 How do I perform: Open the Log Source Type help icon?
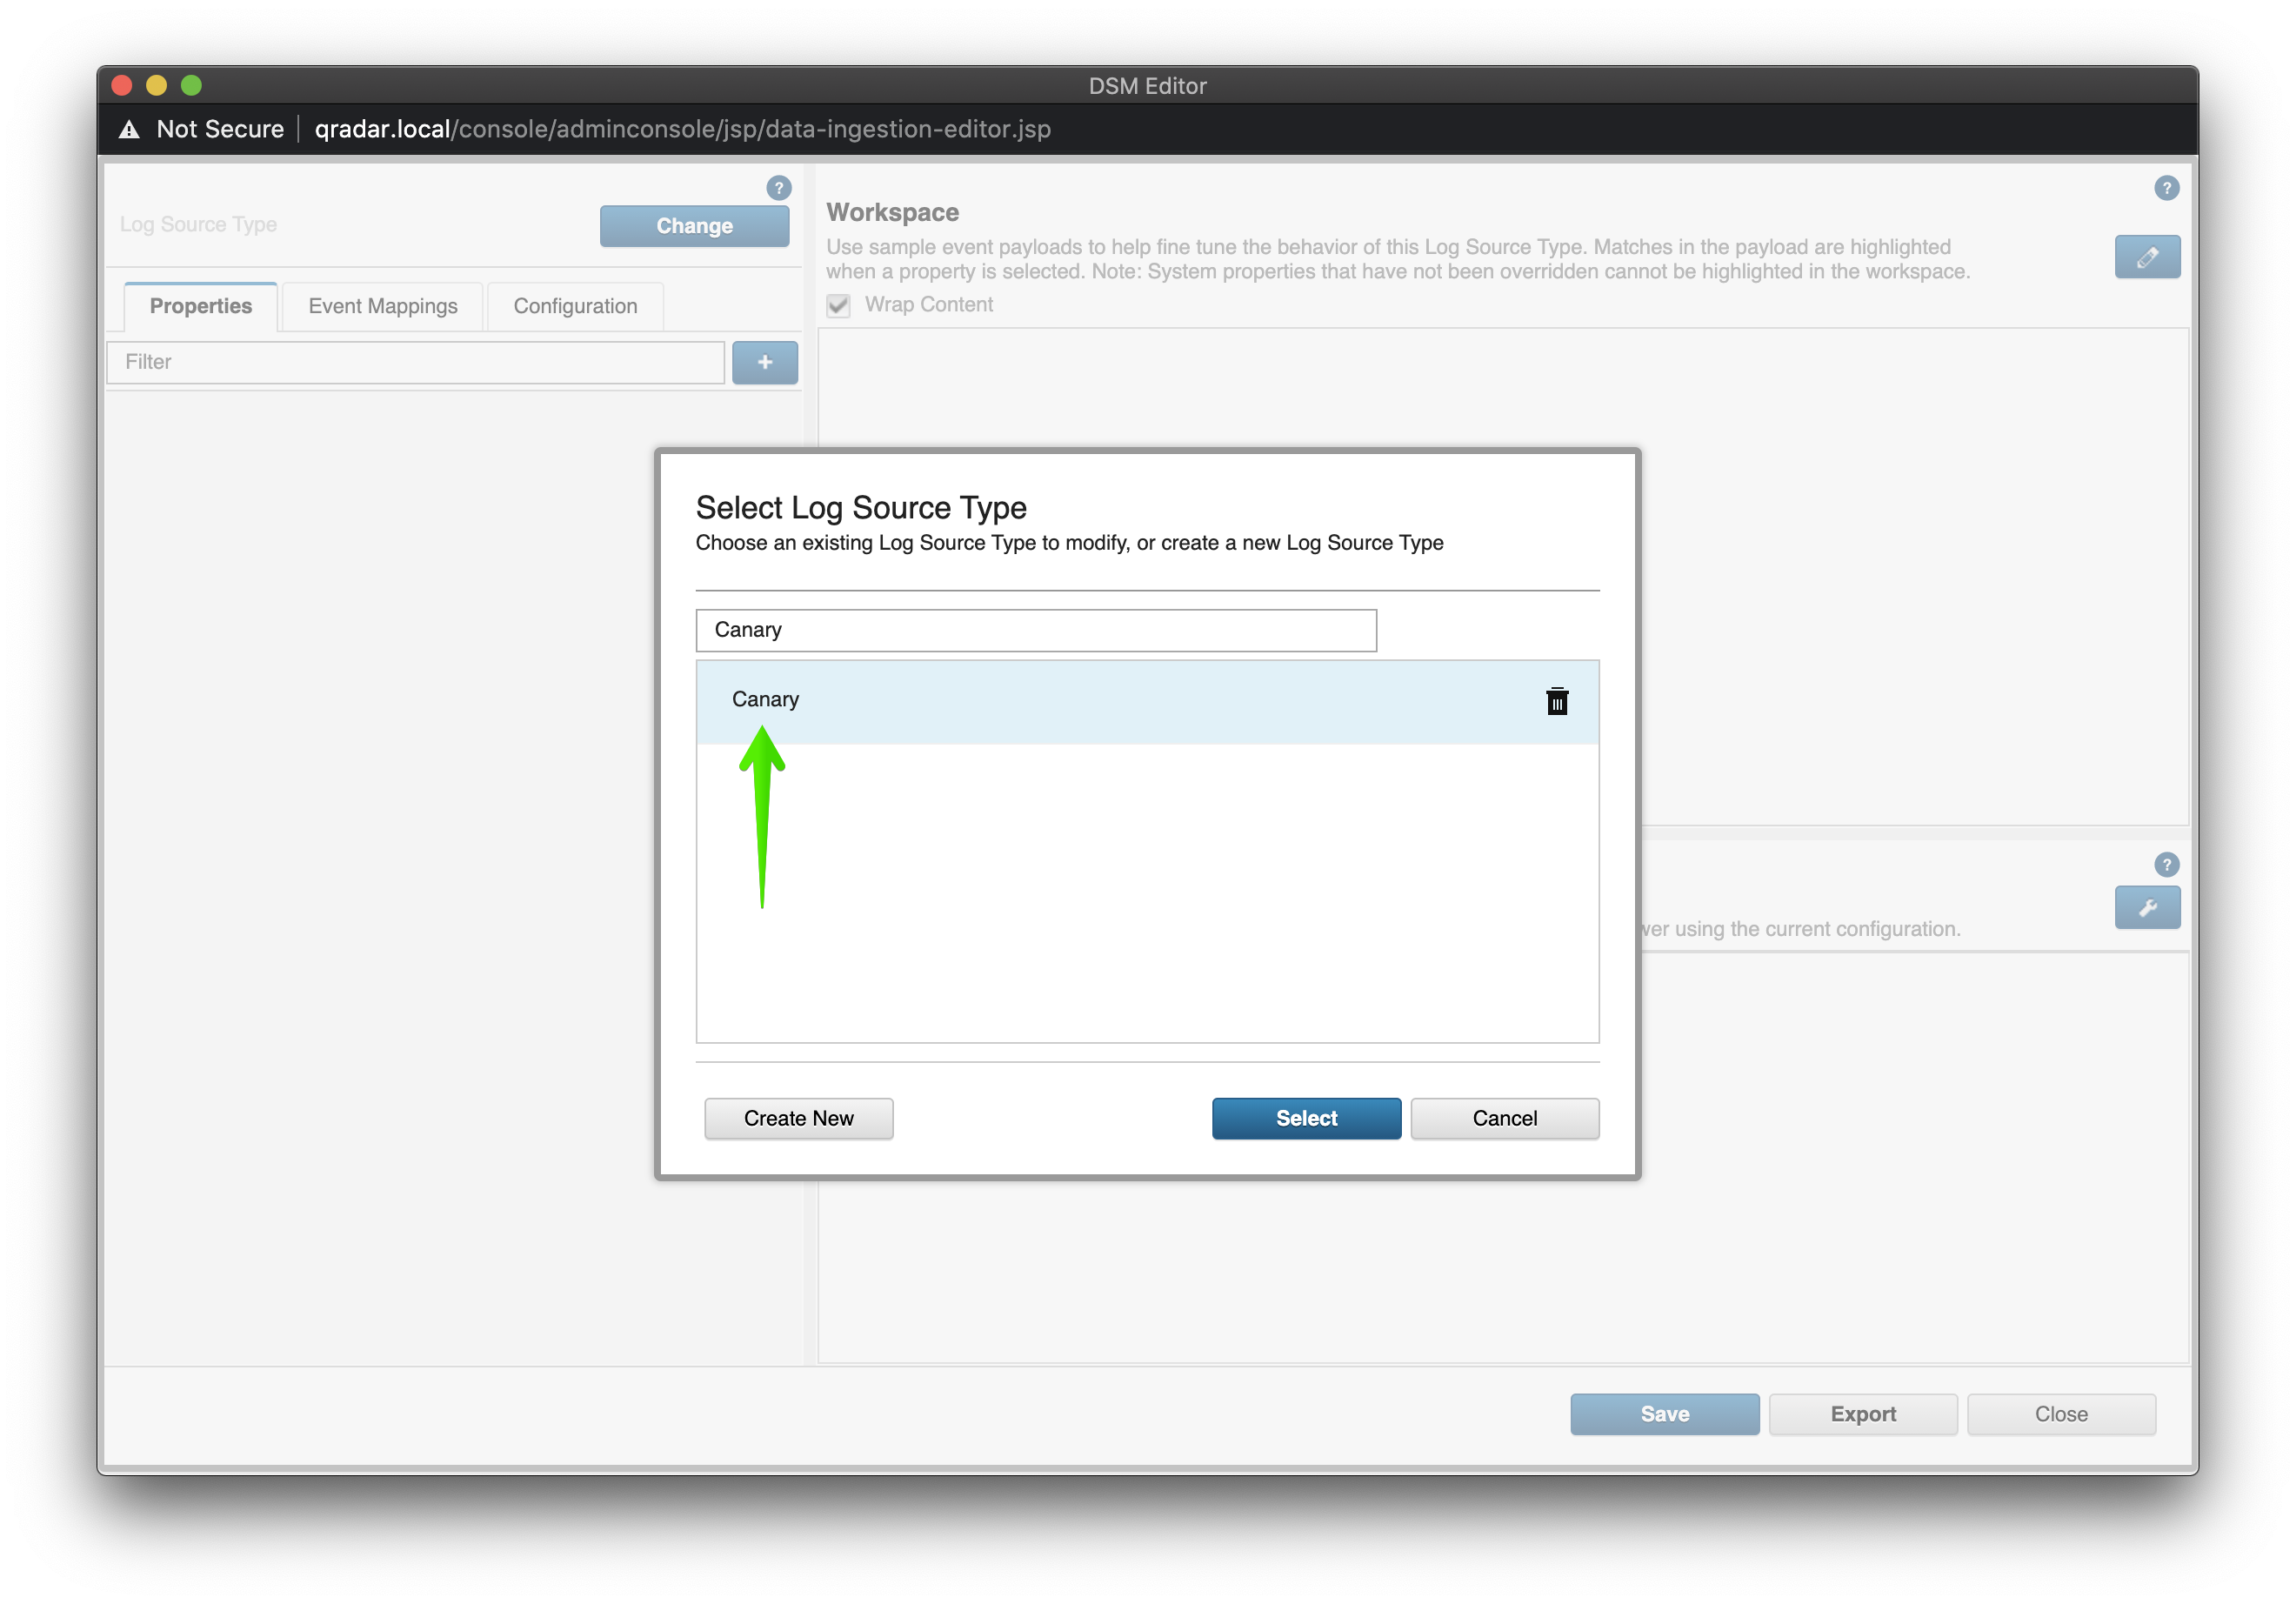[x=778, y=188]
